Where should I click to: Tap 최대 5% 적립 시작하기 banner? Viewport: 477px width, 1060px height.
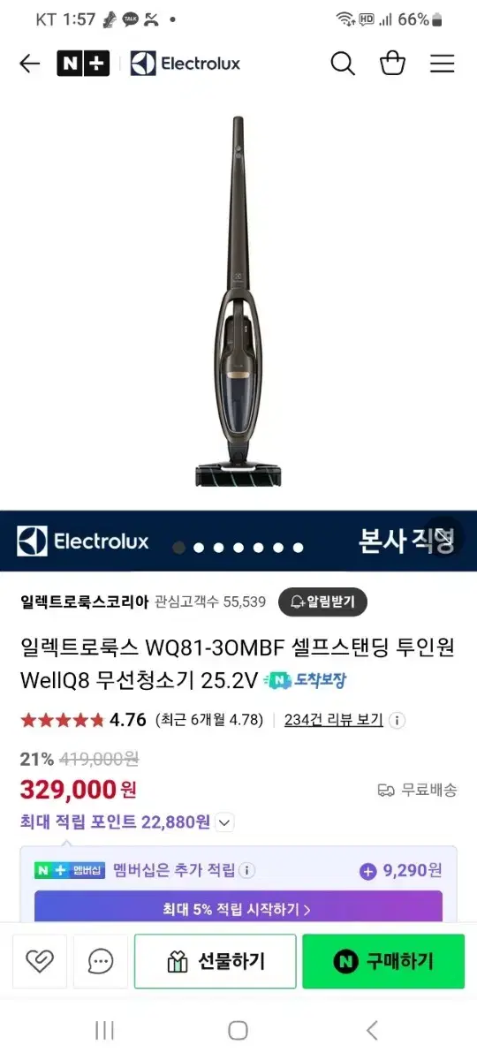pyautogui.click(x=238, y=907)
